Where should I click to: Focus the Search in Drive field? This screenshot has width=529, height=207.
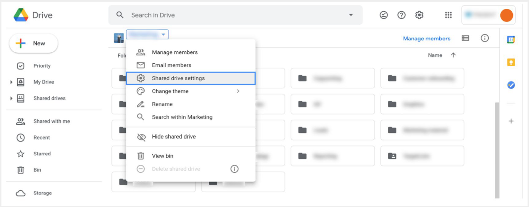pos(235,15)
